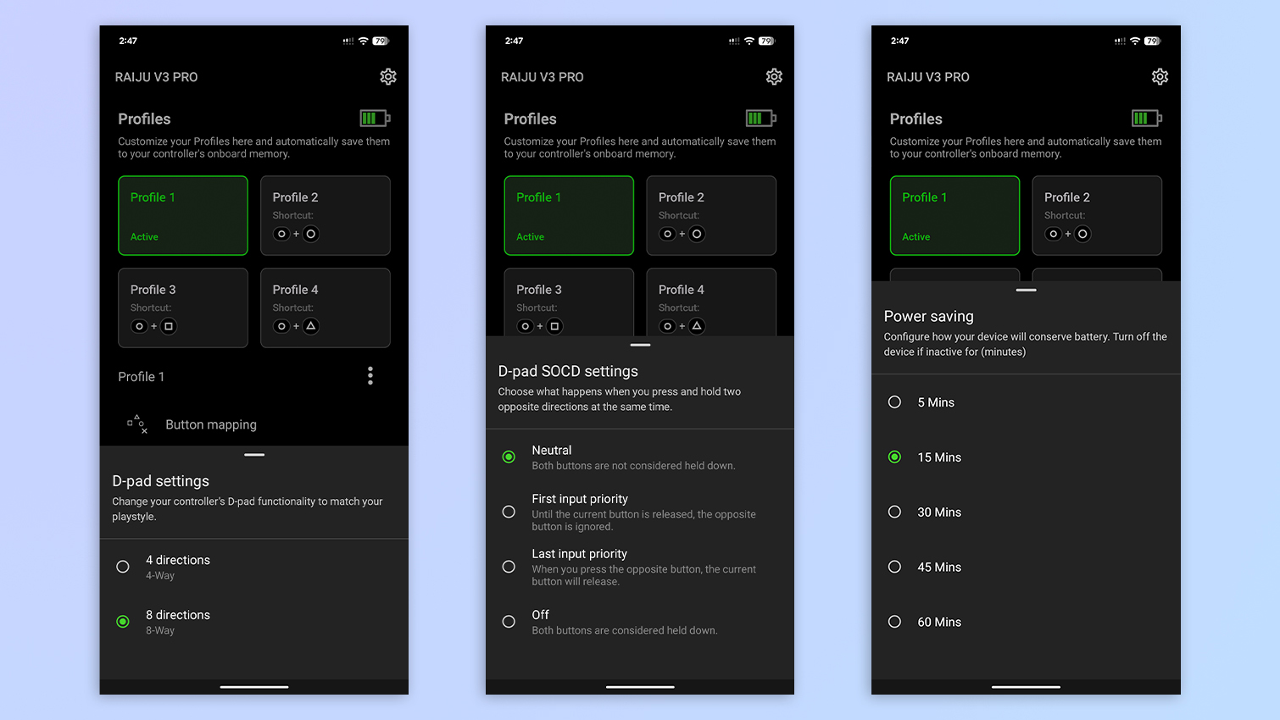Collapse the Power saving bottom sheet
Viewport: 1280px width, 720px height.
[1026, 290]
